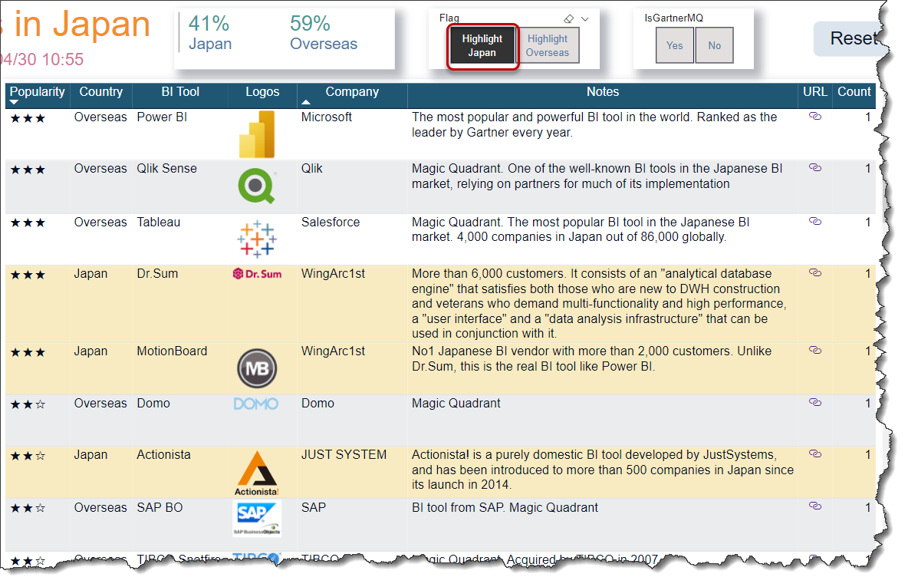Click the 'Magic Quadrant' note in Domo row
Image resolution: width=908 pixels, height=587 pixels.
tap(456, 404)
